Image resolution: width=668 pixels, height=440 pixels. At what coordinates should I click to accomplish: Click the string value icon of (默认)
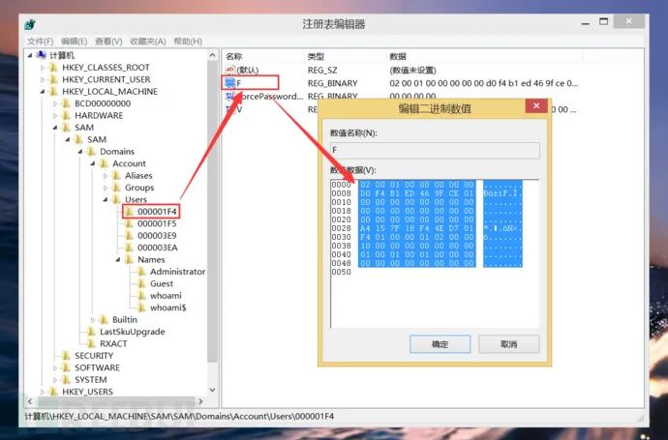[x=230, y=70]
